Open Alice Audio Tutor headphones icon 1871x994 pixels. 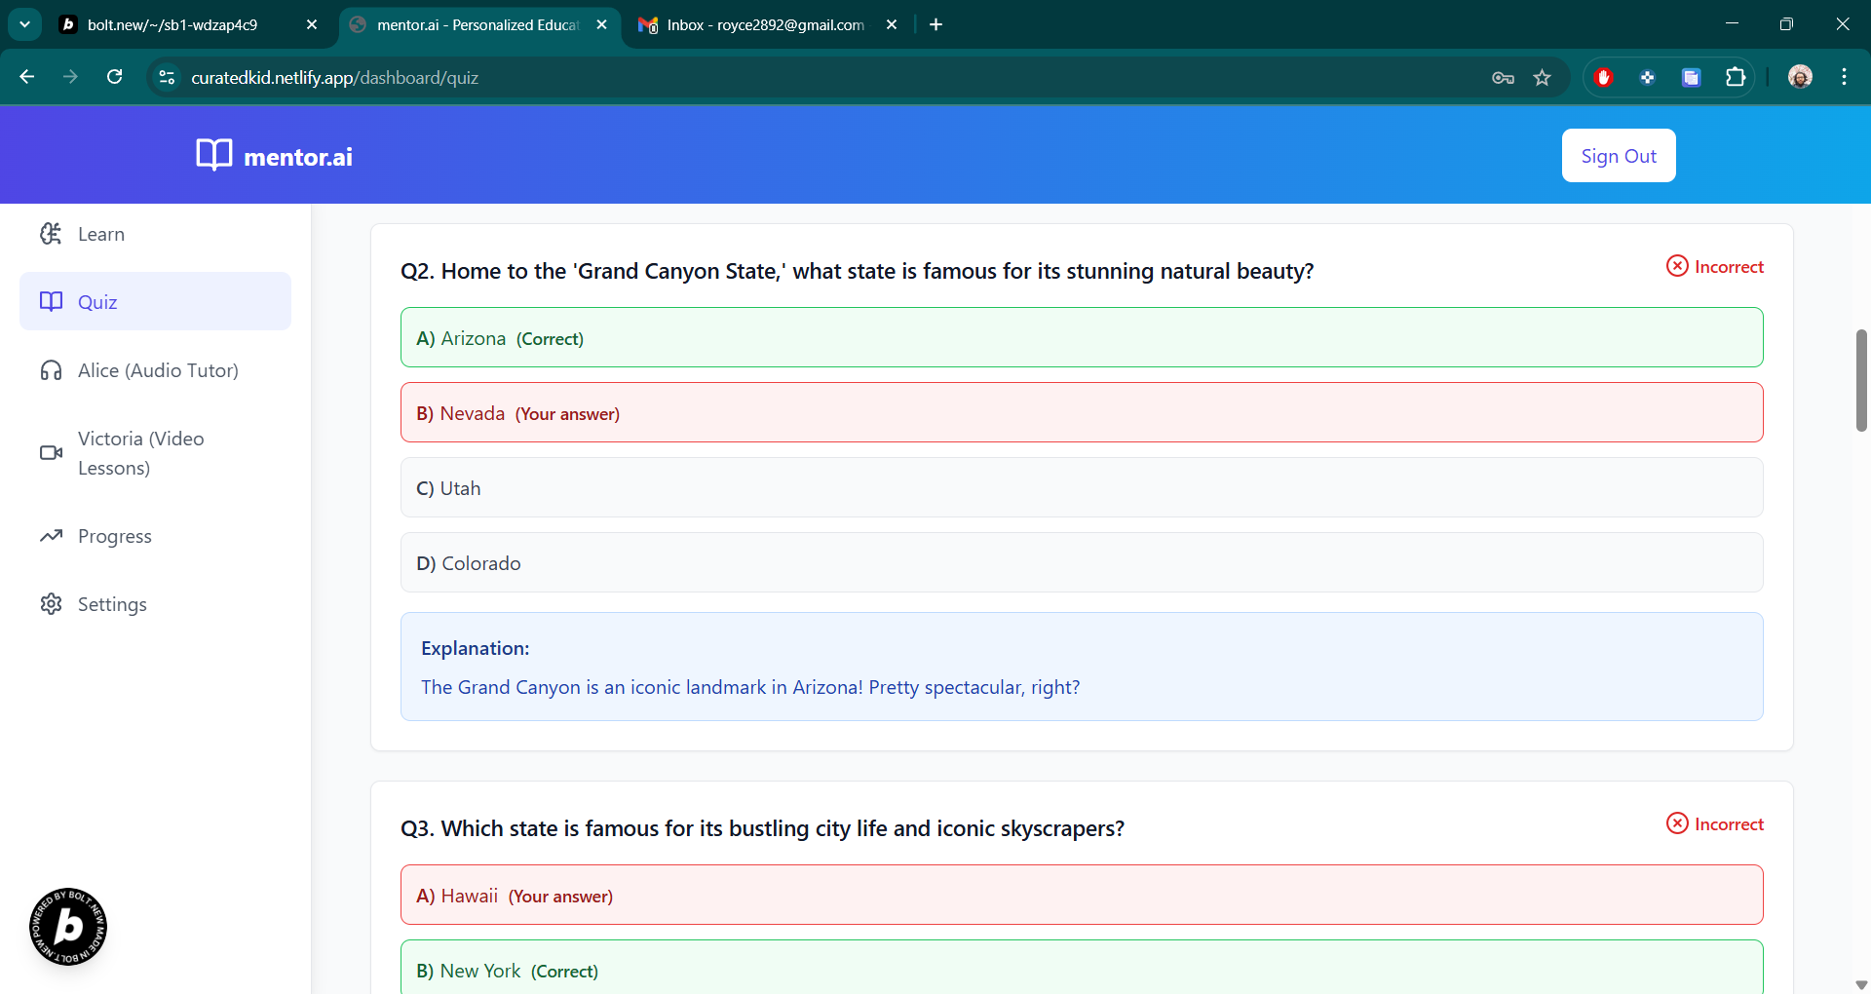pos(51,370)
